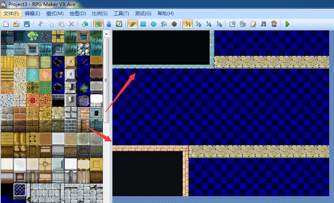Cut selection using the scissors icon

tap(41, 24)
